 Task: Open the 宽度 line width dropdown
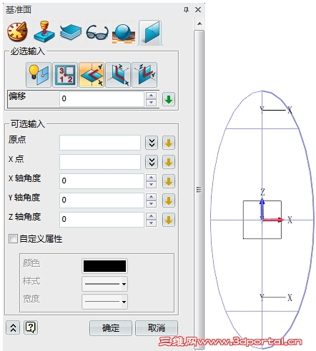104,302
